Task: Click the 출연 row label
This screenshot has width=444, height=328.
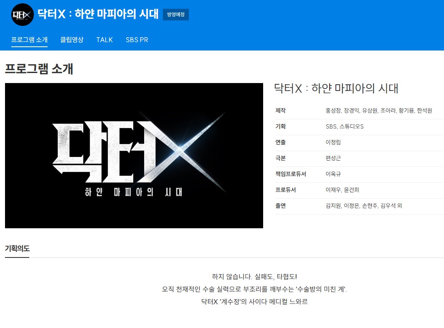Action: (x=281, y=206)
